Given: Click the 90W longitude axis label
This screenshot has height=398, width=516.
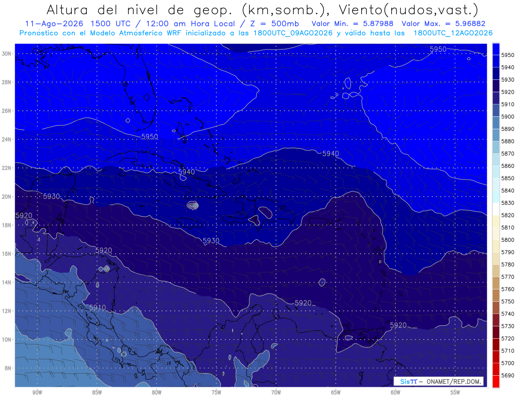Looking at the screenshot, I should coord(37,392).
